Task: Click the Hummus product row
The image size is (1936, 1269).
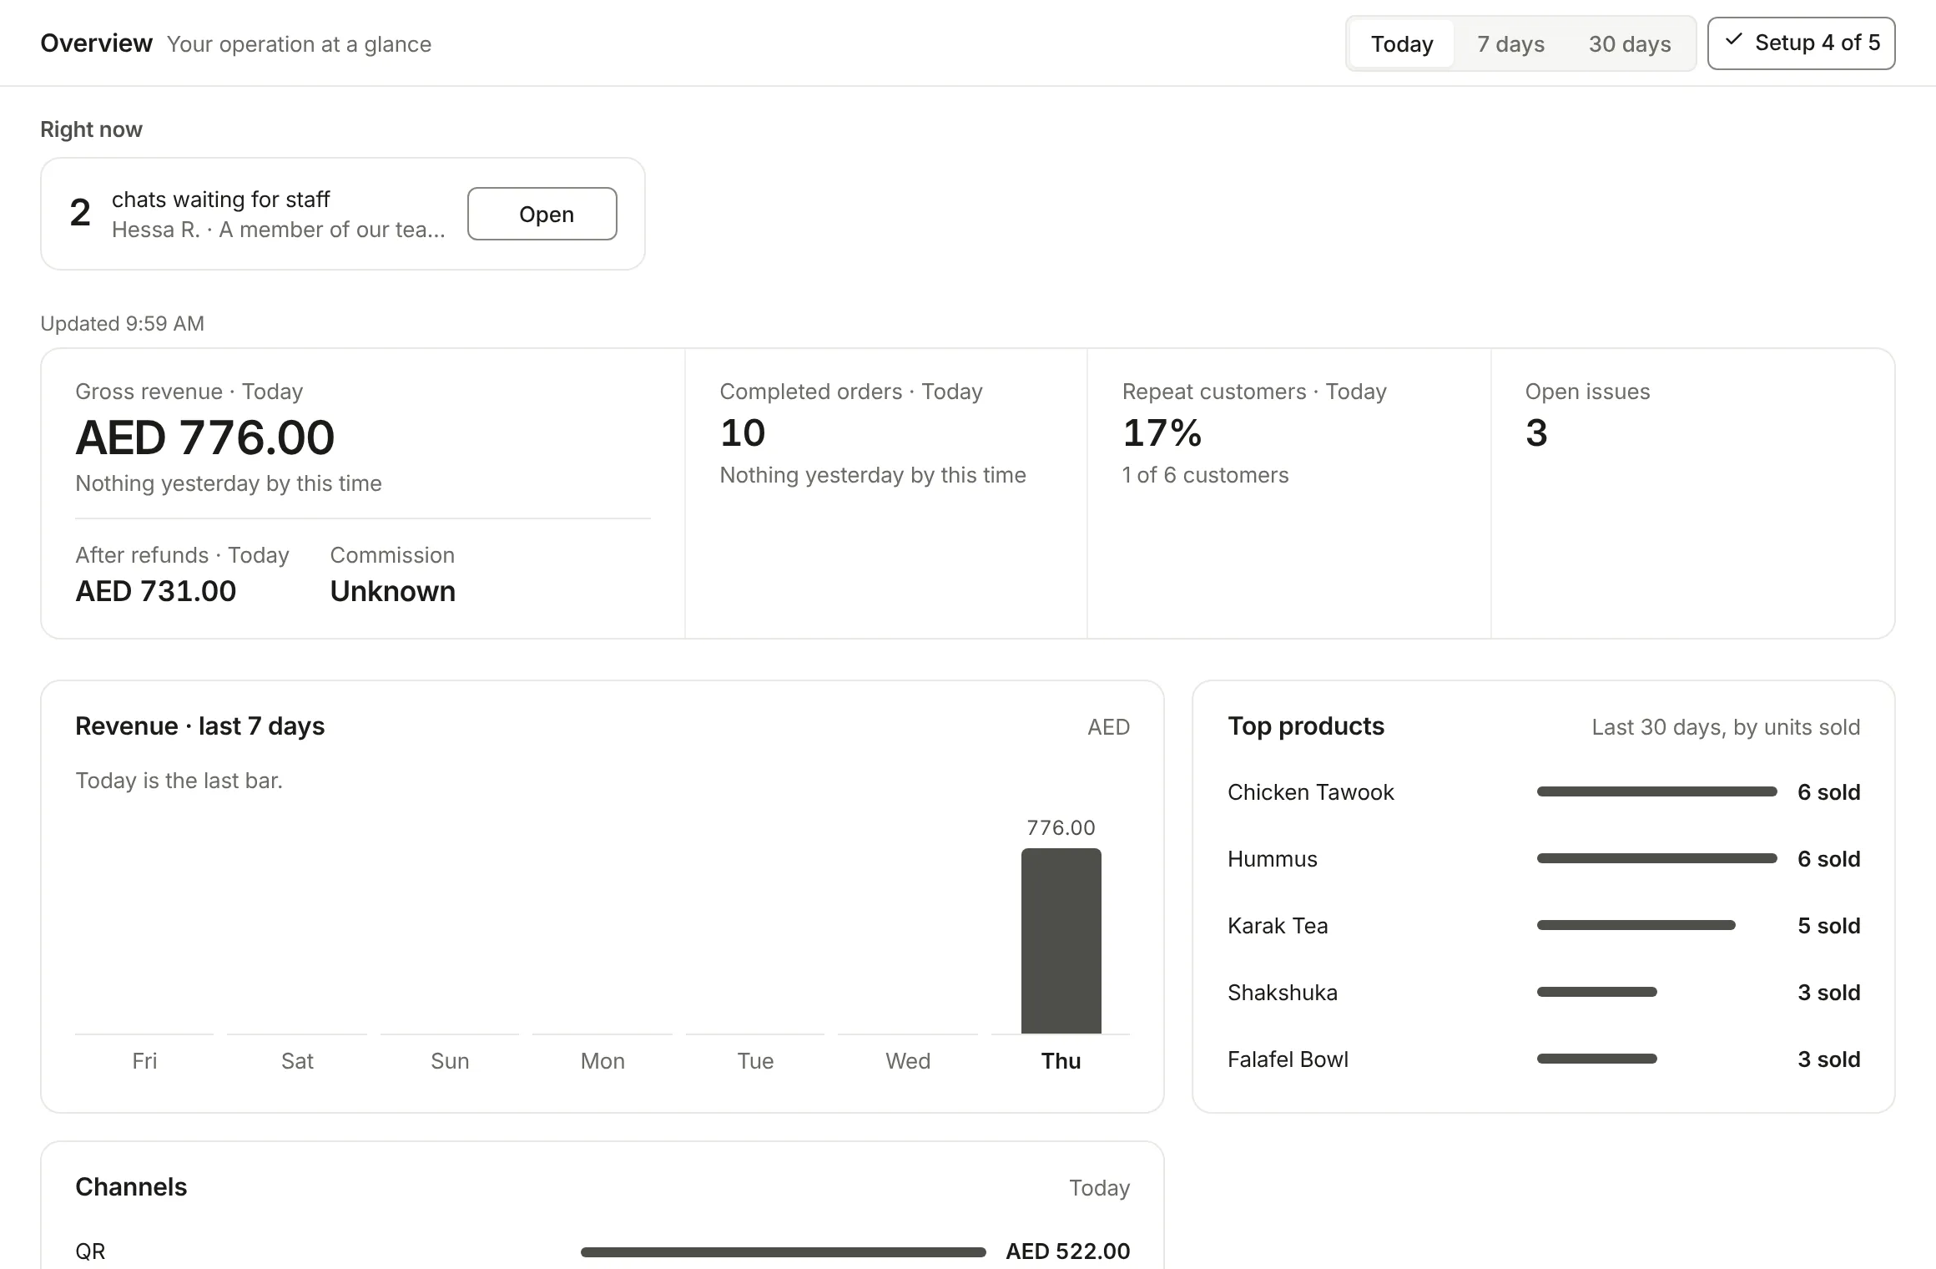Action: click(1544, 859)
